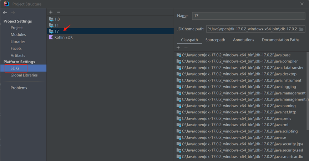Click the IntelliJ logo in title bar

(x=6, y=4)
